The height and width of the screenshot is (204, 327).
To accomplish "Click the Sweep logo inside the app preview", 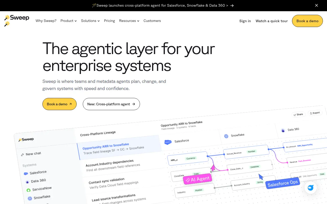I will (26, 139).
